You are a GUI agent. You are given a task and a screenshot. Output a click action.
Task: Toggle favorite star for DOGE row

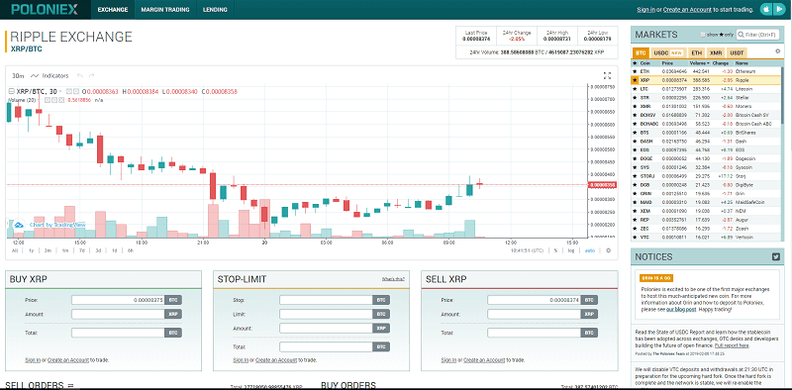pyautogui.click(x=635, y=158)
